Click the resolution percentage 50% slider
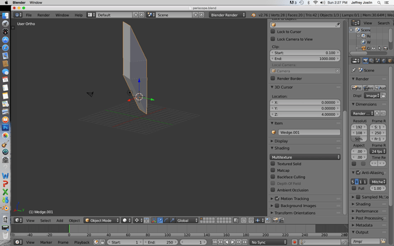This screenshot has height=246, width=394. [359, 139]
